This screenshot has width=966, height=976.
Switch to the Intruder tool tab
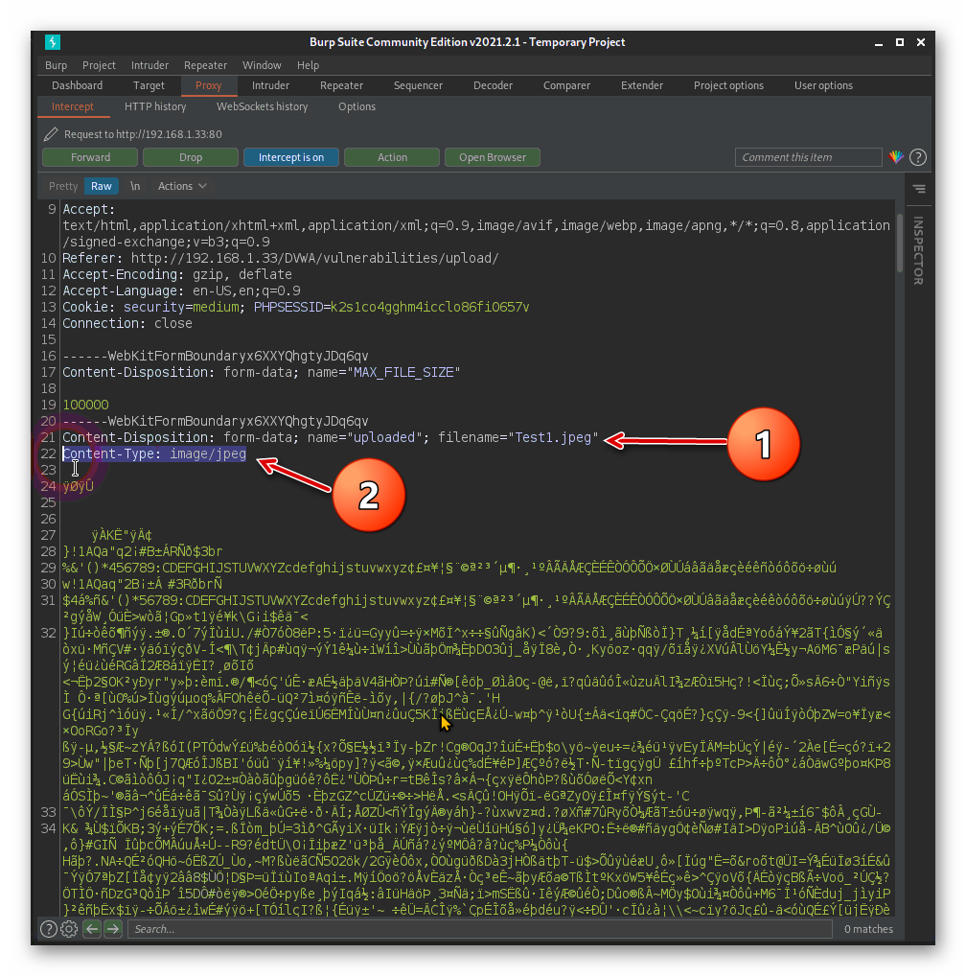[x=270, y=86]
